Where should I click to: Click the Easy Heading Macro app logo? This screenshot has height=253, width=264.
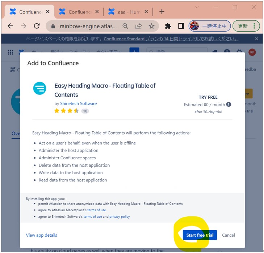(x=39, y=88)
